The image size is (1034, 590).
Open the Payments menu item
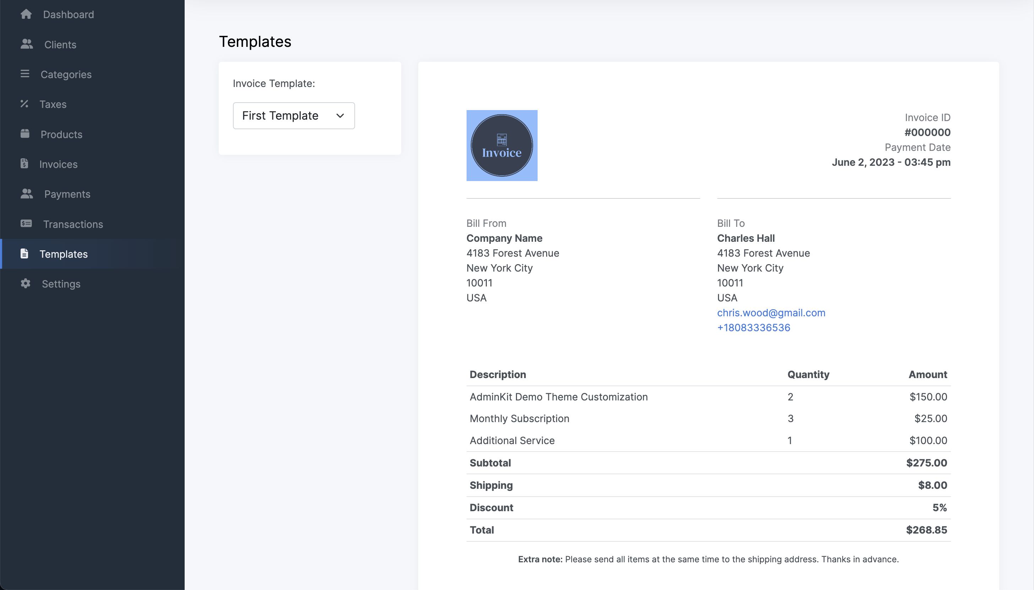point(67,194)
